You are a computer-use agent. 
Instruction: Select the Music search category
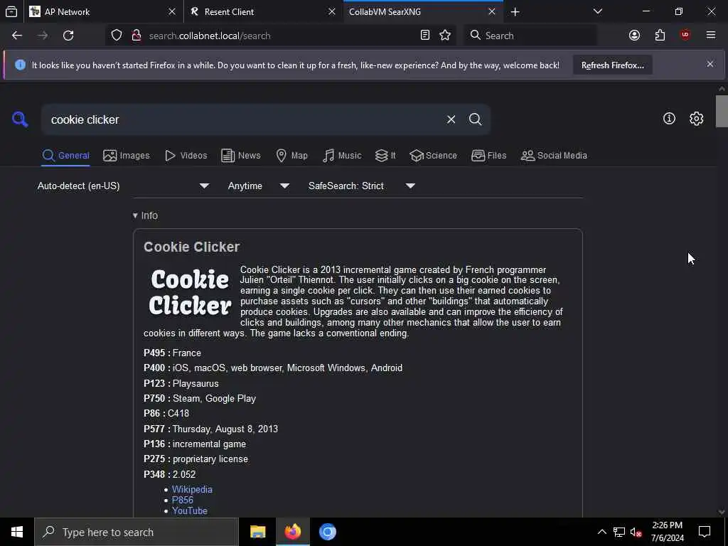pyautogui.click(x=342, y=156)
